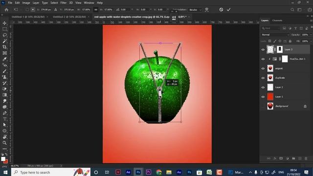Open the File menu
Image resolution: width=313 pixels, height=176 pixels.
click(x=10, y=3)
